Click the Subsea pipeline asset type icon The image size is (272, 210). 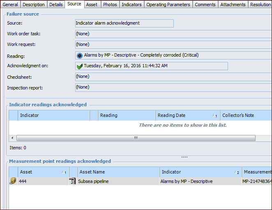point(72,181)
